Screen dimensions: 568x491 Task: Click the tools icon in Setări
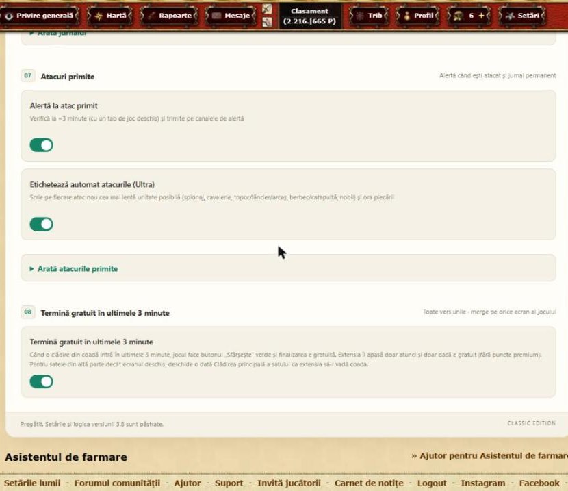510,16
